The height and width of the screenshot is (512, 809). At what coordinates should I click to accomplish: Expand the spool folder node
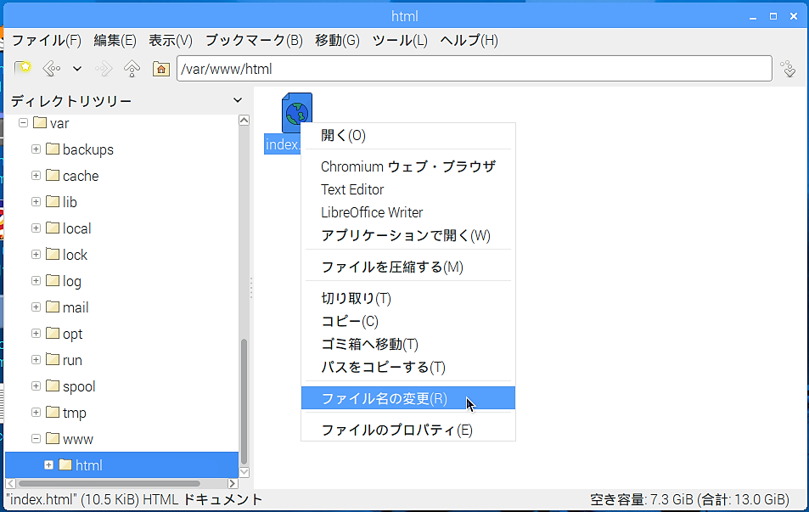[36, 386]
